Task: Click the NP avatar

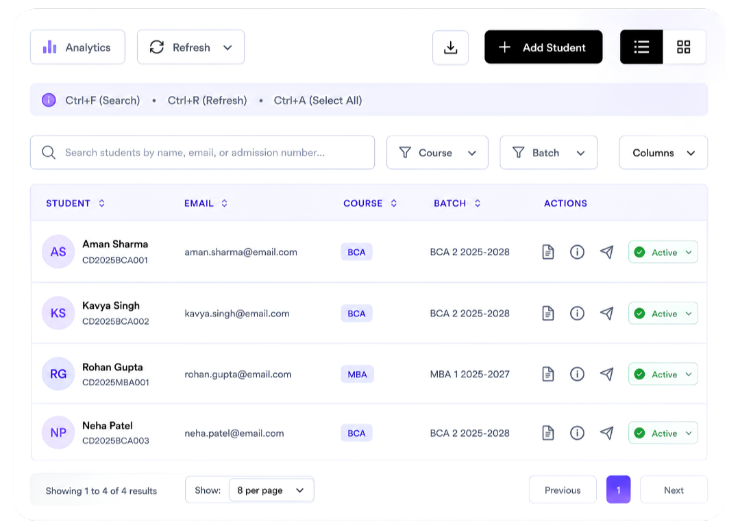Action: click(x=58, y=432)
